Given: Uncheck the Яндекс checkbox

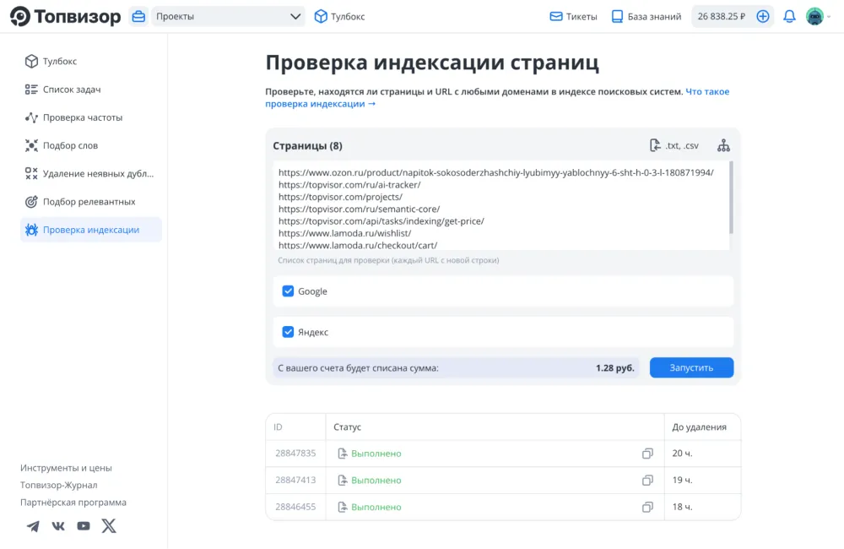Looking at the screenshot, I should coord(288,332).
